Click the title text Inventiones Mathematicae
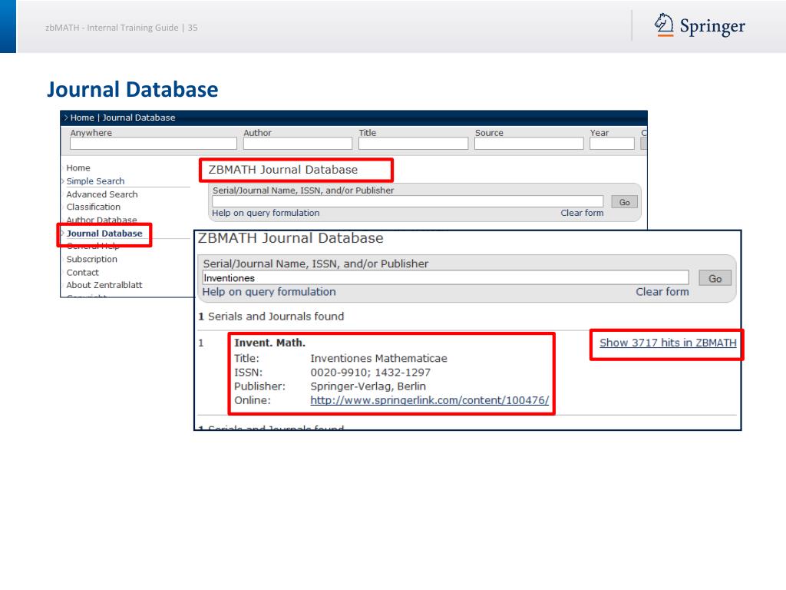This screenshot has height=590, width=786. pyautogui.click(x=378, y=358)
